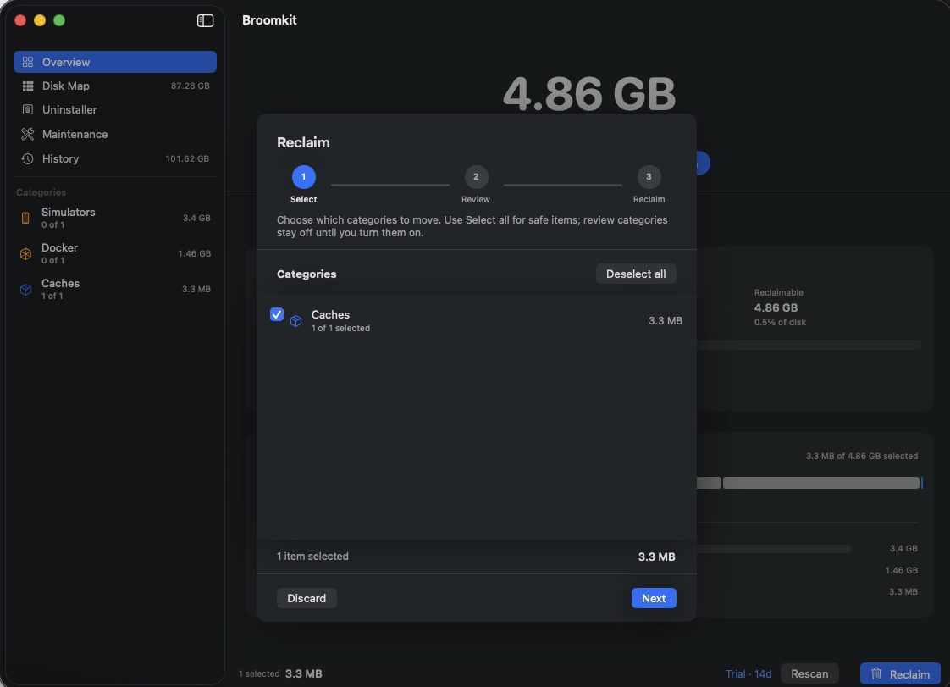Select the Simulators category in sidebar
Image resolution: width=950 pixels, height=687 pixels.
click(115, 218)
